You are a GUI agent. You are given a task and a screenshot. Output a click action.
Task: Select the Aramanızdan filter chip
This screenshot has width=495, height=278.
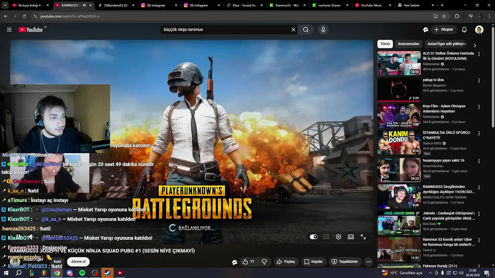tap(408, 44)
